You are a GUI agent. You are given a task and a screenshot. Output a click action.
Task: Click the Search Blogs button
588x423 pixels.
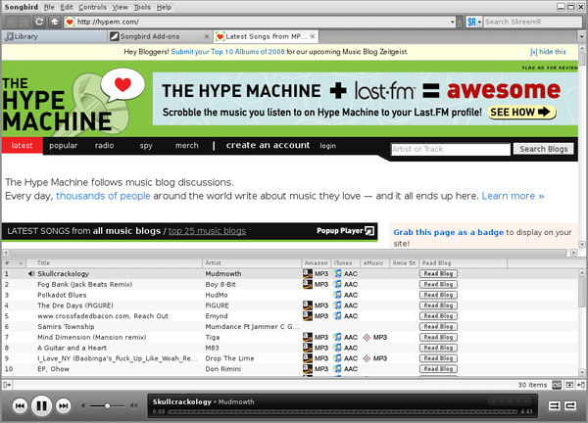(x=543, y=149)
